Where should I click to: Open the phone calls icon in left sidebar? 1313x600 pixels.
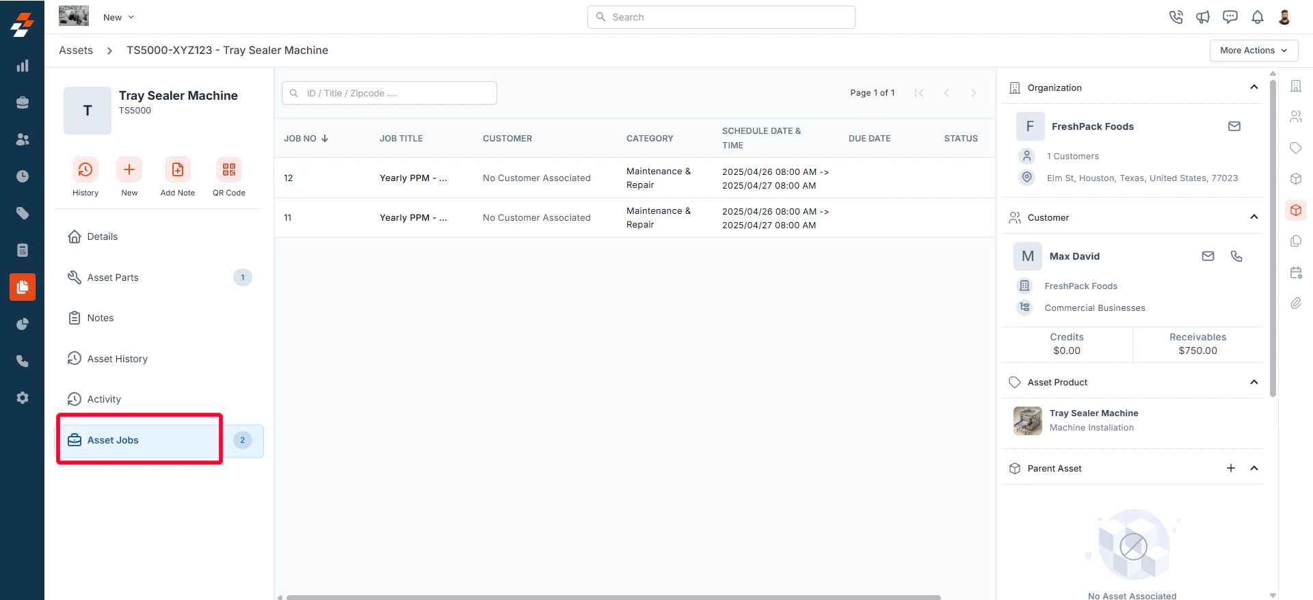point(23,361)
